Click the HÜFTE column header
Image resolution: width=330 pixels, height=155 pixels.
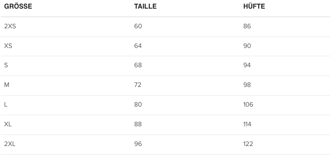(254, 6)
